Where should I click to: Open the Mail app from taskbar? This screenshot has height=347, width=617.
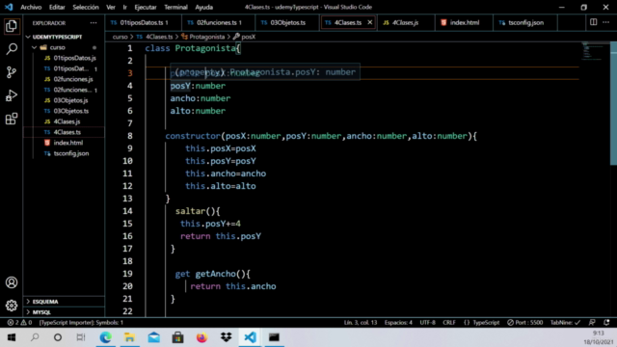coord(154,337)
